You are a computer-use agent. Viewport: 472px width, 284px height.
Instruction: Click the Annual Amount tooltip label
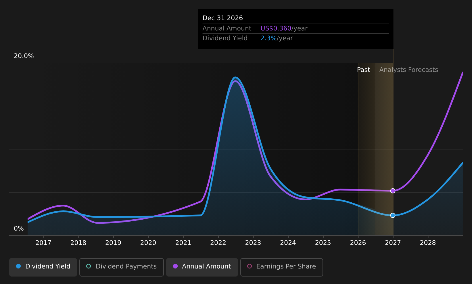227,28
